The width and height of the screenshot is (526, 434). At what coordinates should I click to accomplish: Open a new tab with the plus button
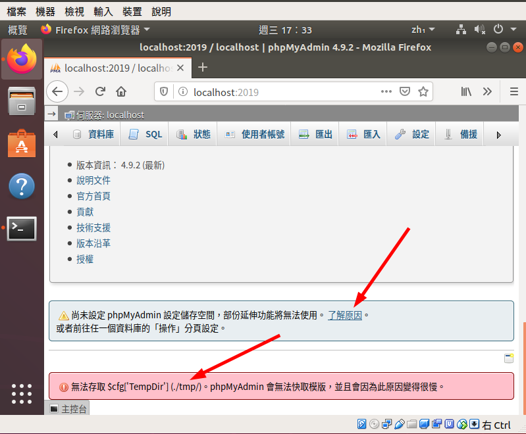point(203,67)
